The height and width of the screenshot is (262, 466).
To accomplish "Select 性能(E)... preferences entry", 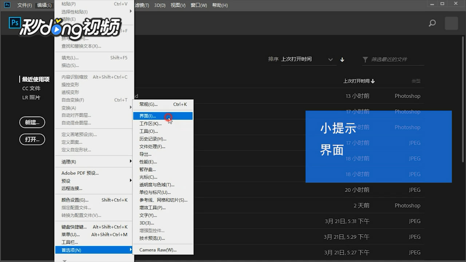I will coord(163,162).
